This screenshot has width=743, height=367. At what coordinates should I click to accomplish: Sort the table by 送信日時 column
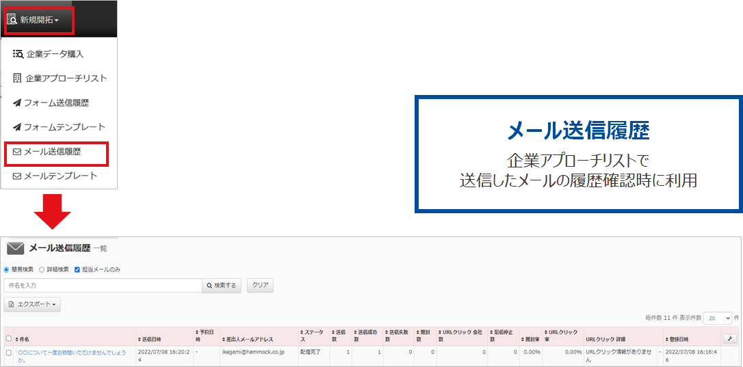150,340
